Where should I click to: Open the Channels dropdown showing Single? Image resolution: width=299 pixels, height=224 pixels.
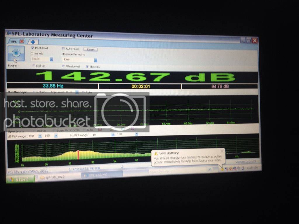51,59
